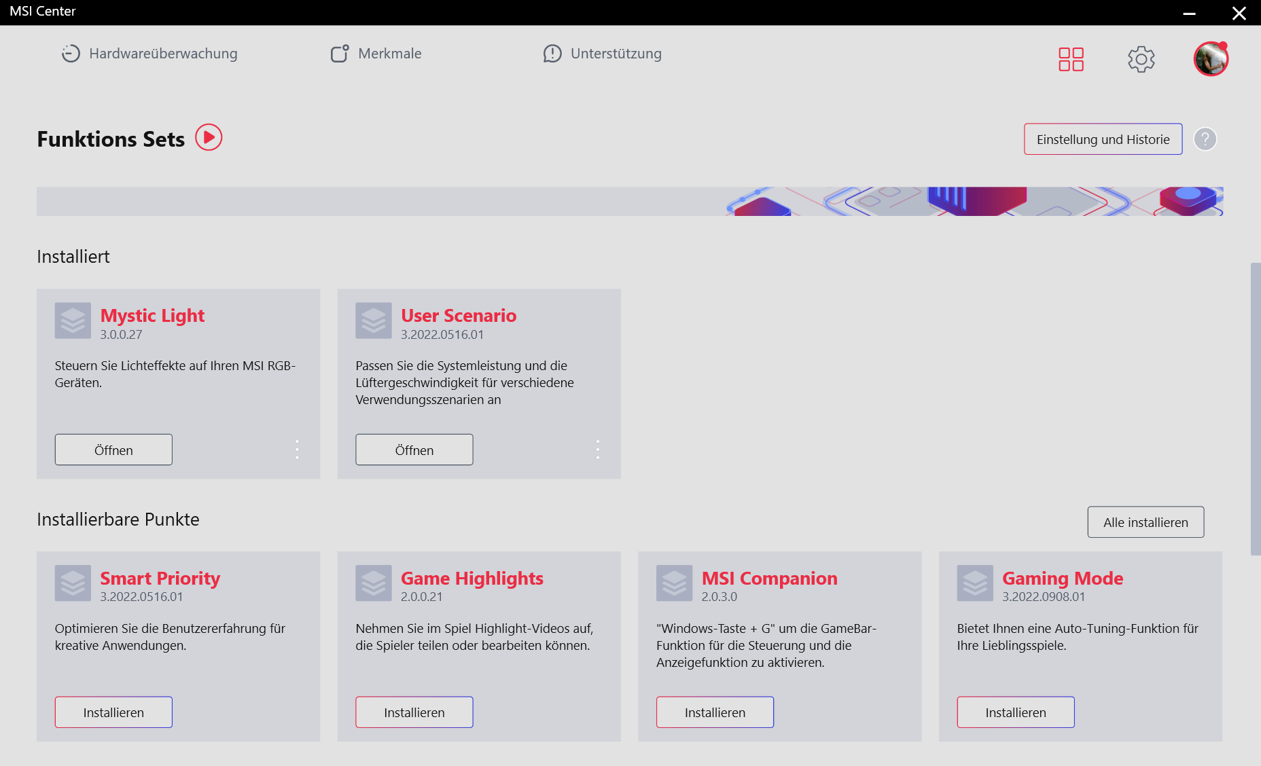
Task: Click version text 2.0.3.0
Action: pyautogui.click(x=720, y=597)
